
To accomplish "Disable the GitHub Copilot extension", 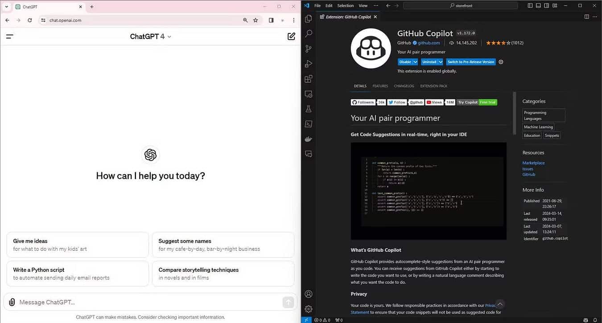I will click(405, 61).
